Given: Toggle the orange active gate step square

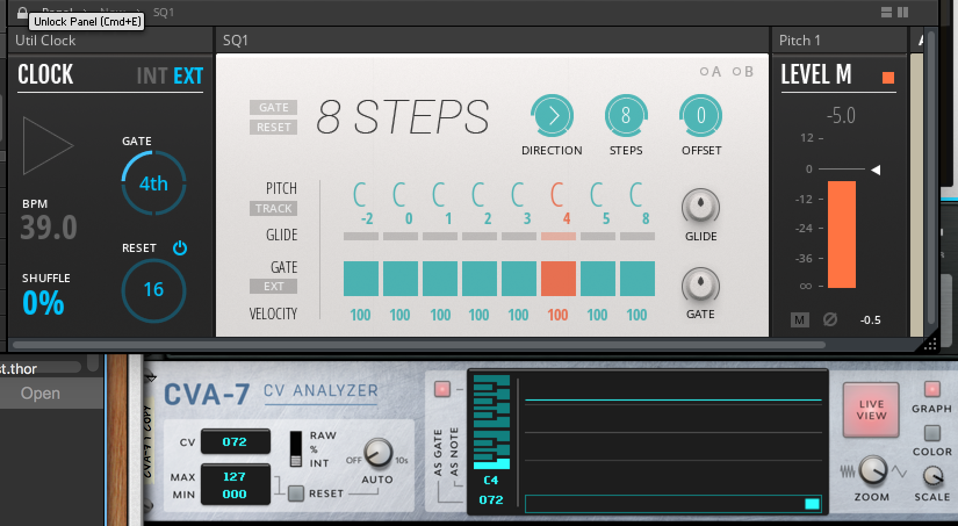Looking at the screenshot, I should 559,279.
